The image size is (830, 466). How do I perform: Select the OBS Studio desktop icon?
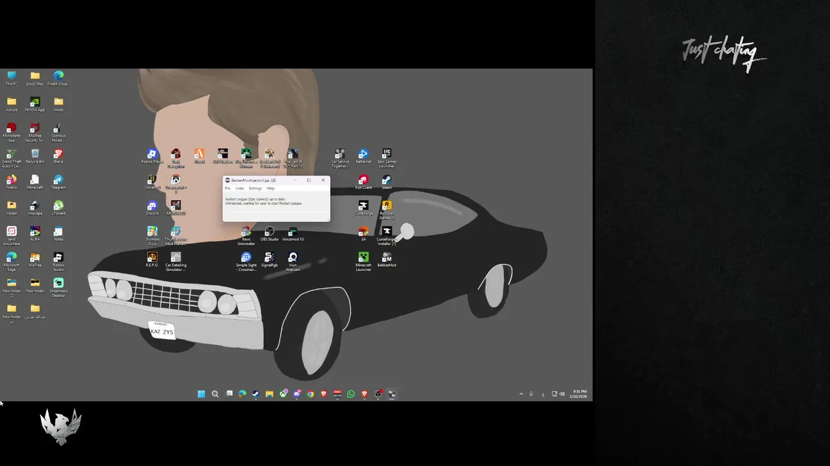click(269, 234)
